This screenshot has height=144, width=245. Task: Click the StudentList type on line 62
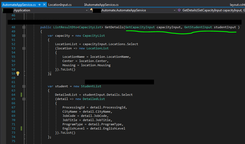[x=91, y=86]
